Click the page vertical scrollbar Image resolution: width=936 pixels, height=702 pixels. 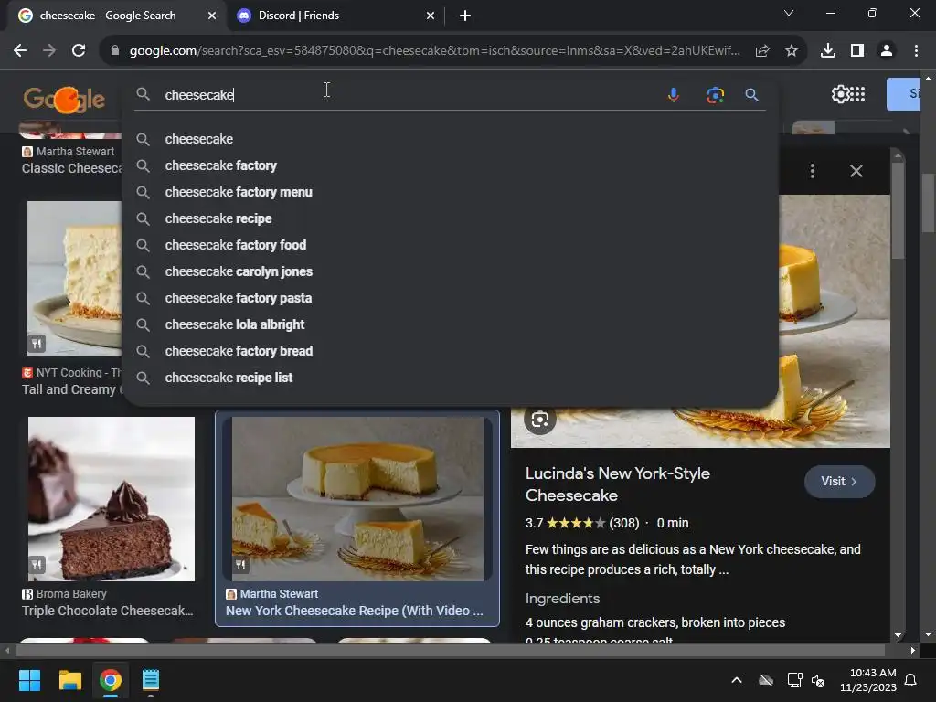(x=928, y=203)
